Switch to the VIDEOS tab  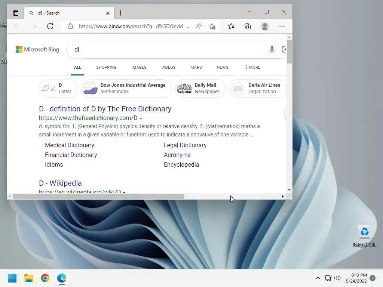click(168, 67)
